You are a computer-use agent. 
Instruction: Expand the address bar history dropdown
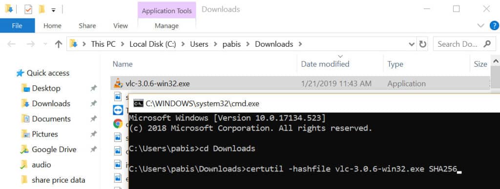(x=412, y=44)
